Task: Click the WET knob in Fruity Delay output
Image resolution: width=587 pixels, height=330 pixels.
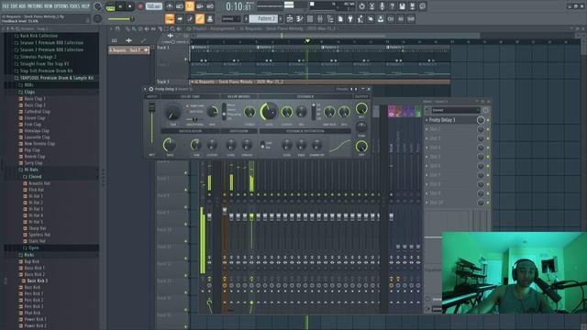Action: (361, 109)
